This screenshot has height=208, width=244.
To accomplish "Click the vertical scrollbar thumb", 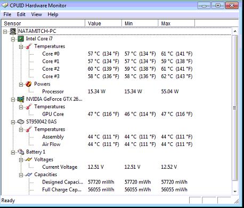I will (x=235, y=108).
